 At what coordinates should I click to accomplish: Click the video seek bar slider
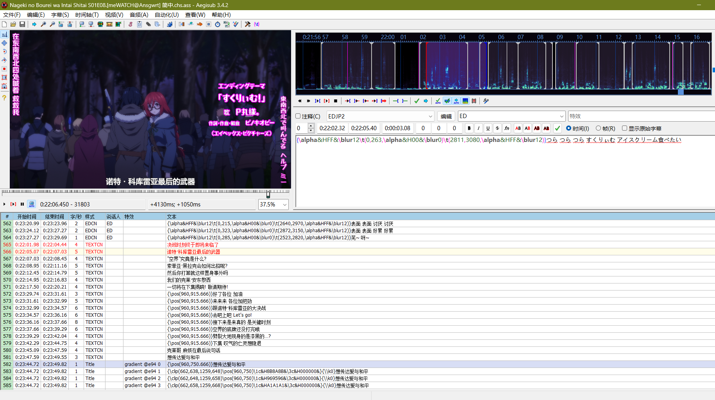(268, 194)
